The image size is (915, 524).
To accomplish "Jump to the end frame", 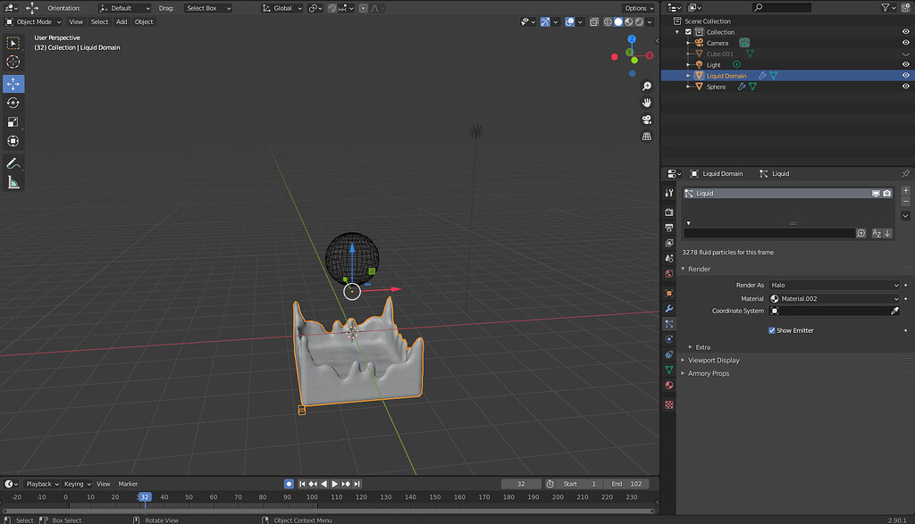I will coord(357,484).
